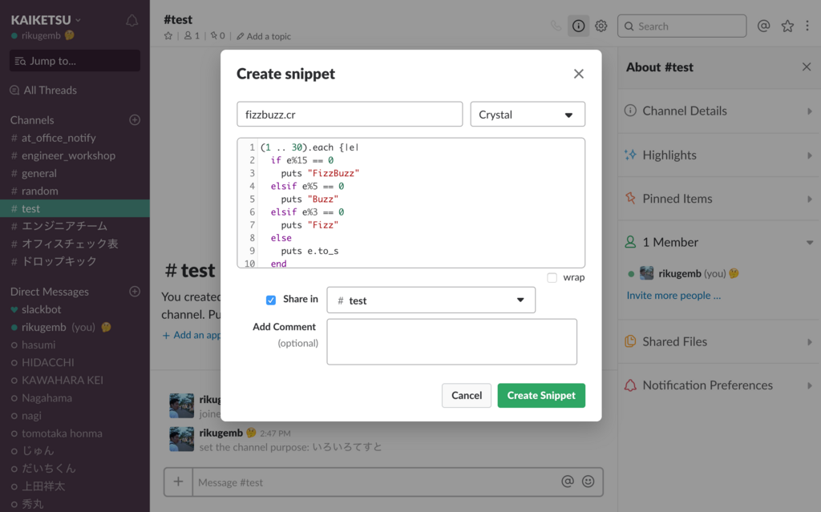The image size is (821, 512).
Task: Click the Cancel button
Action: 467,395
